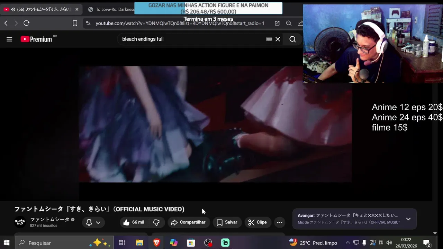Open OBS Studio from taskbar
The image size is (443, 249).
click(208, 243)
